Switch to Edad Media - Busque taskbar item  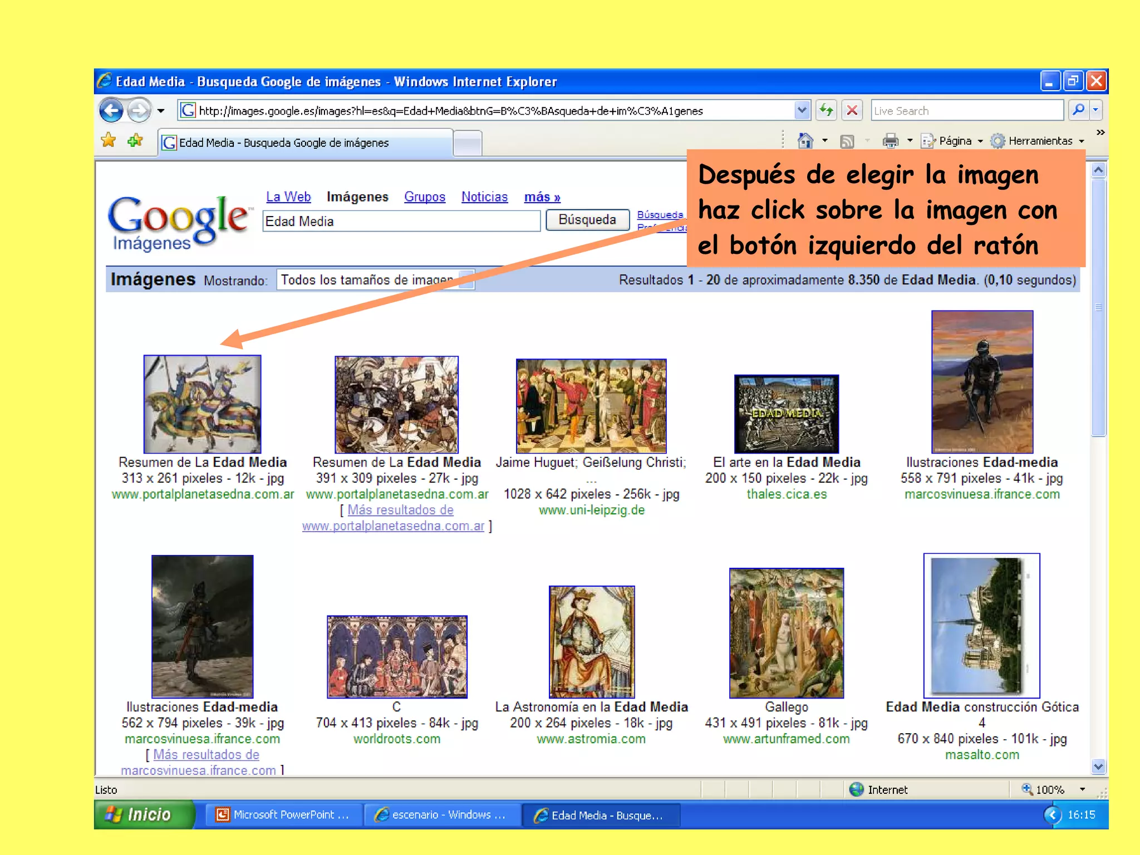pyautogui.click(x=601, y=815)
